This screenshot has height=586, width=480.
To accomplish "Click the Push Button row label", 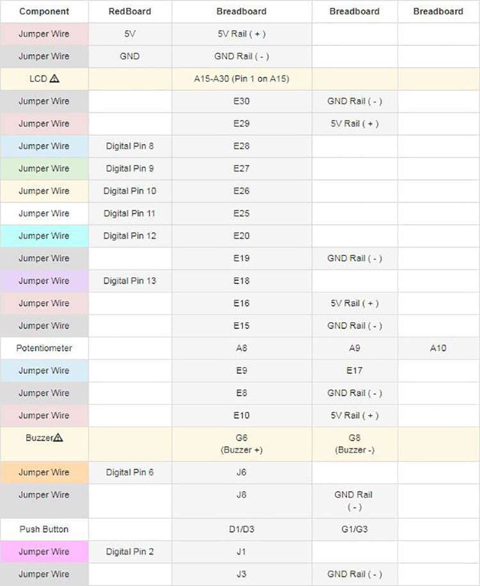I will click(44, 529).
